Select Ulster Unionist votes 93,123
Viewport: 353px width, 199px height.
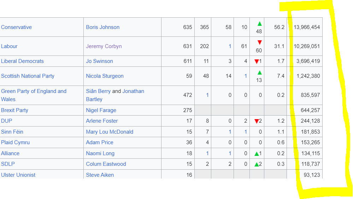click(312, 175)
